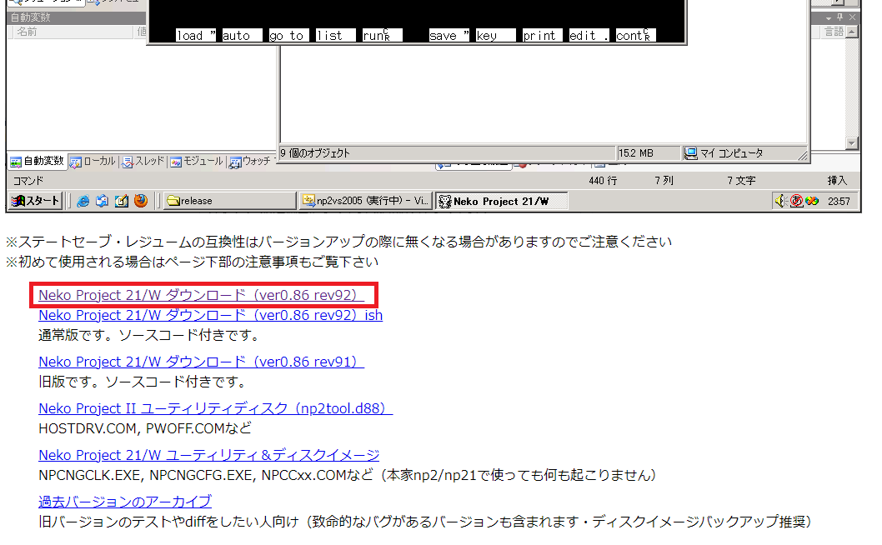Switch to the モジュール tab
This screenshot has width=882, height=545.
coord(197,161)
